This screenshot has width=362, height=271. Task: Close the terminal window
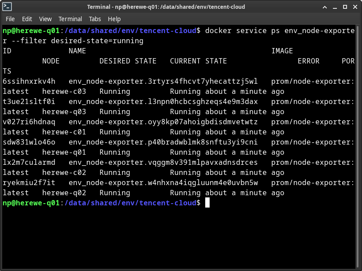[x=355, y=7]
